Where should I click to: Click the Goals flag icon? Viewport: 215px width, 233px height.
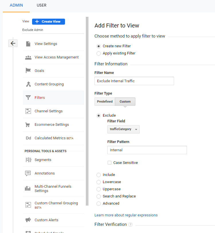(28, 71)
